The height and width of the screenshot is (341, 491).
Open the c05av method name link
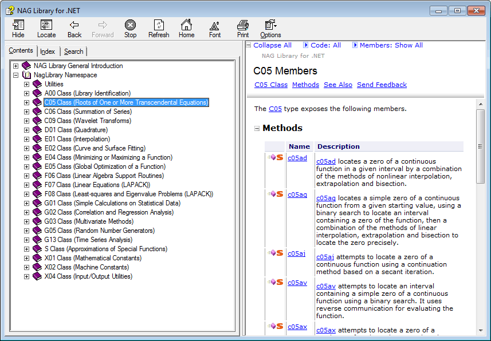click(297, 283)
